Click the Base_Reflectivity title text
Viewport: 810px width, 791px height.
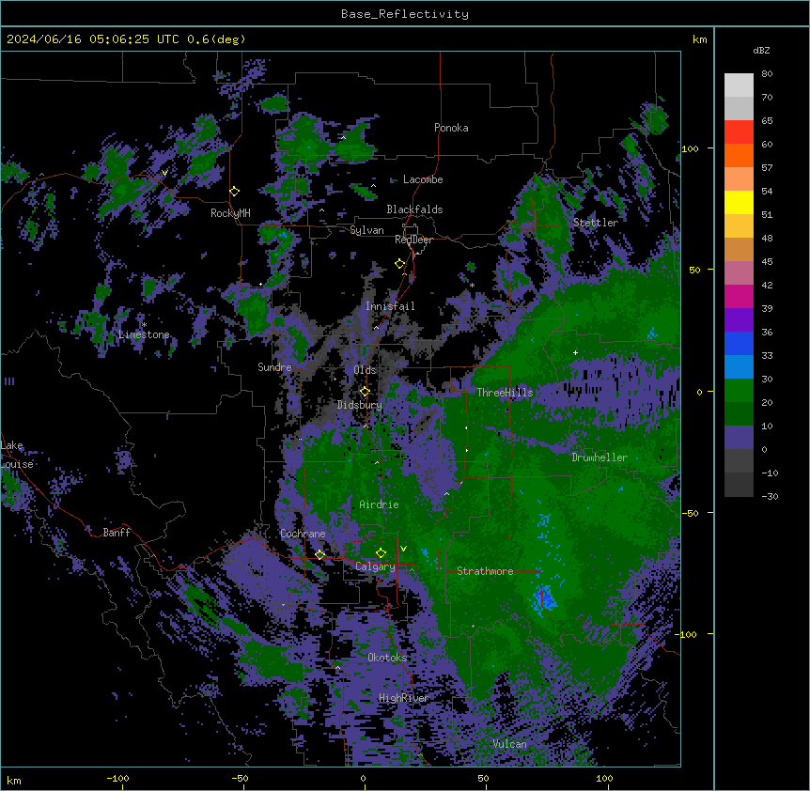405,14
